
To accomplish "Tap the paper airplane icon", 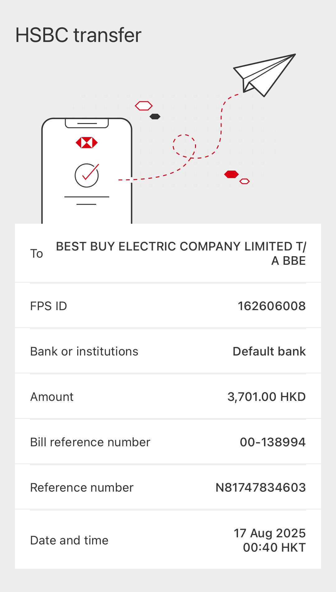I will tap(264, 74).
